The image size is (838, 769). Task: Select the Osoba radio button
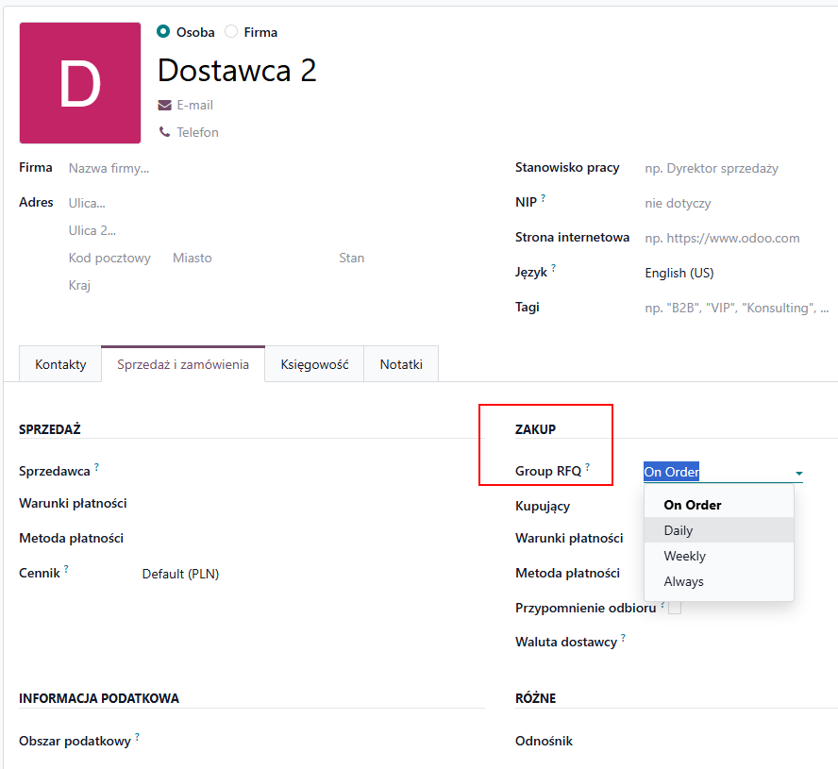(x=163, y=32)
